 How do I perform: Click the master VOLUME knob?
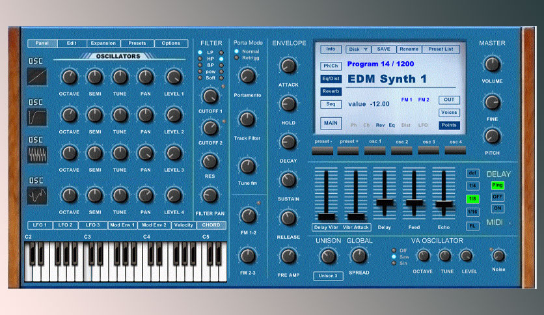click(x=492, y=64)
